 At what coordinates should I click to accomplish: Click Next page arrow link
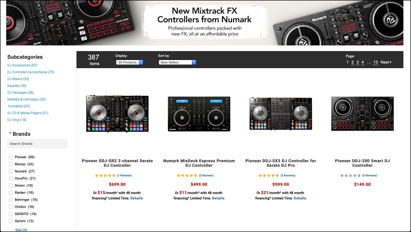386,62
